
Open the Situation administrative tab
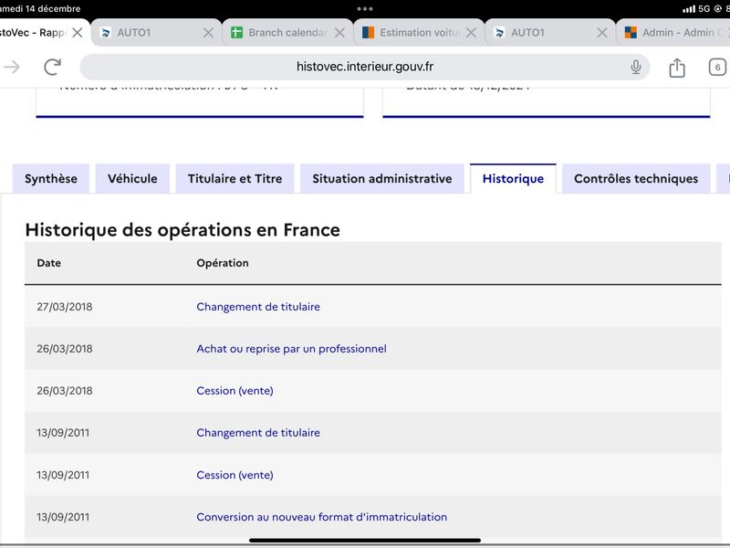point(382,178)
